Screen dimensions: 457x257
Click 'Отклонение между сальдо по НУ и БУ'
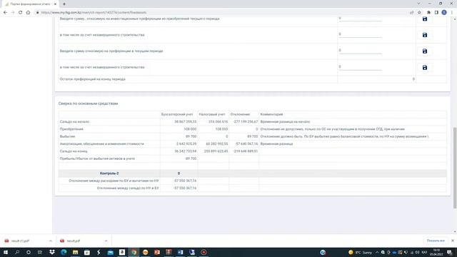(x=128, y=188)
